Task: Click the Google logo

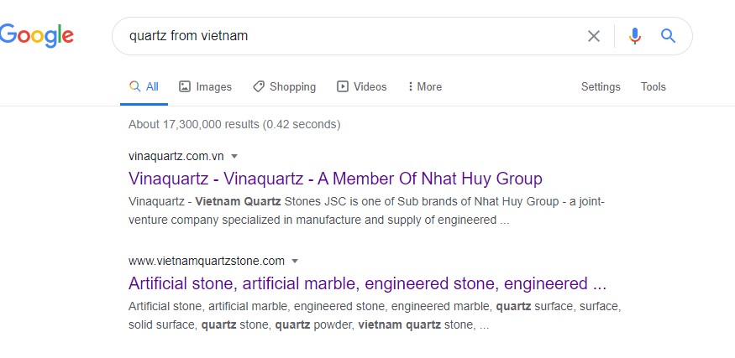Action: [37, 36]
